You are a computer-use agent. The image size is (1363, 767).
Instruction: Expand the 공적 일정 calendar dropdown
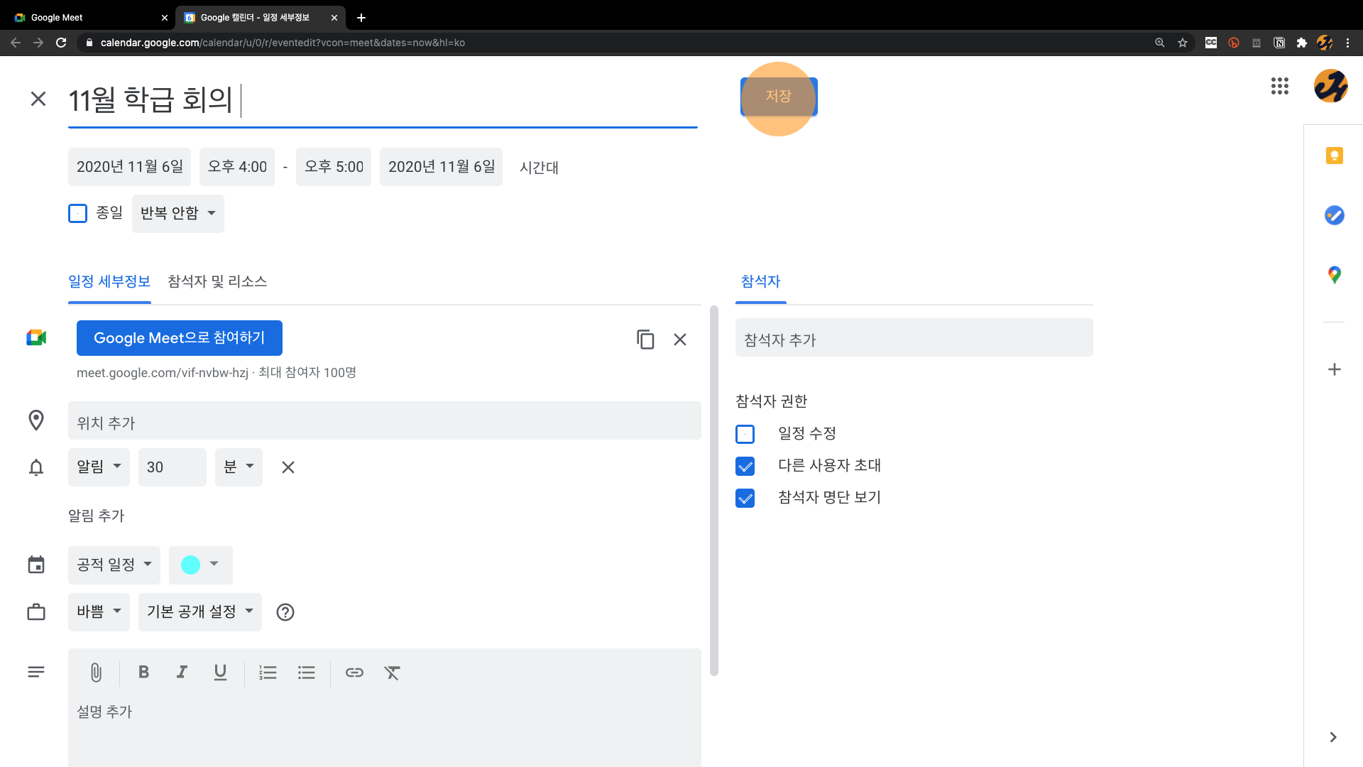point(114,565)
